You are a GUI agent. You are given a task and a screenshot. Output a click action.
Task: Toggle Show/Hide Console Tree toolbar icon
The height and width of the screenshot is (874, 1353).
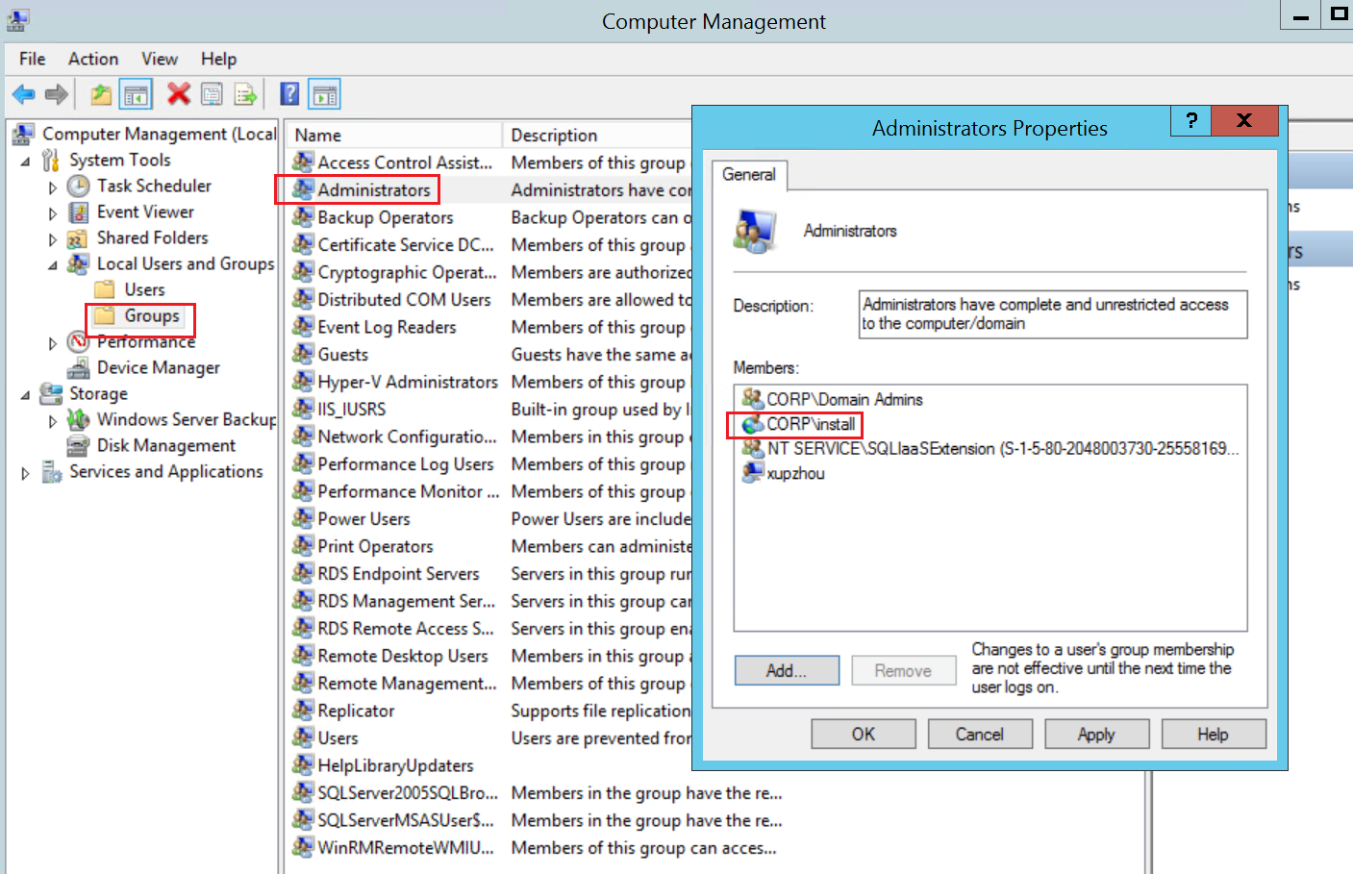coord(136,94)
